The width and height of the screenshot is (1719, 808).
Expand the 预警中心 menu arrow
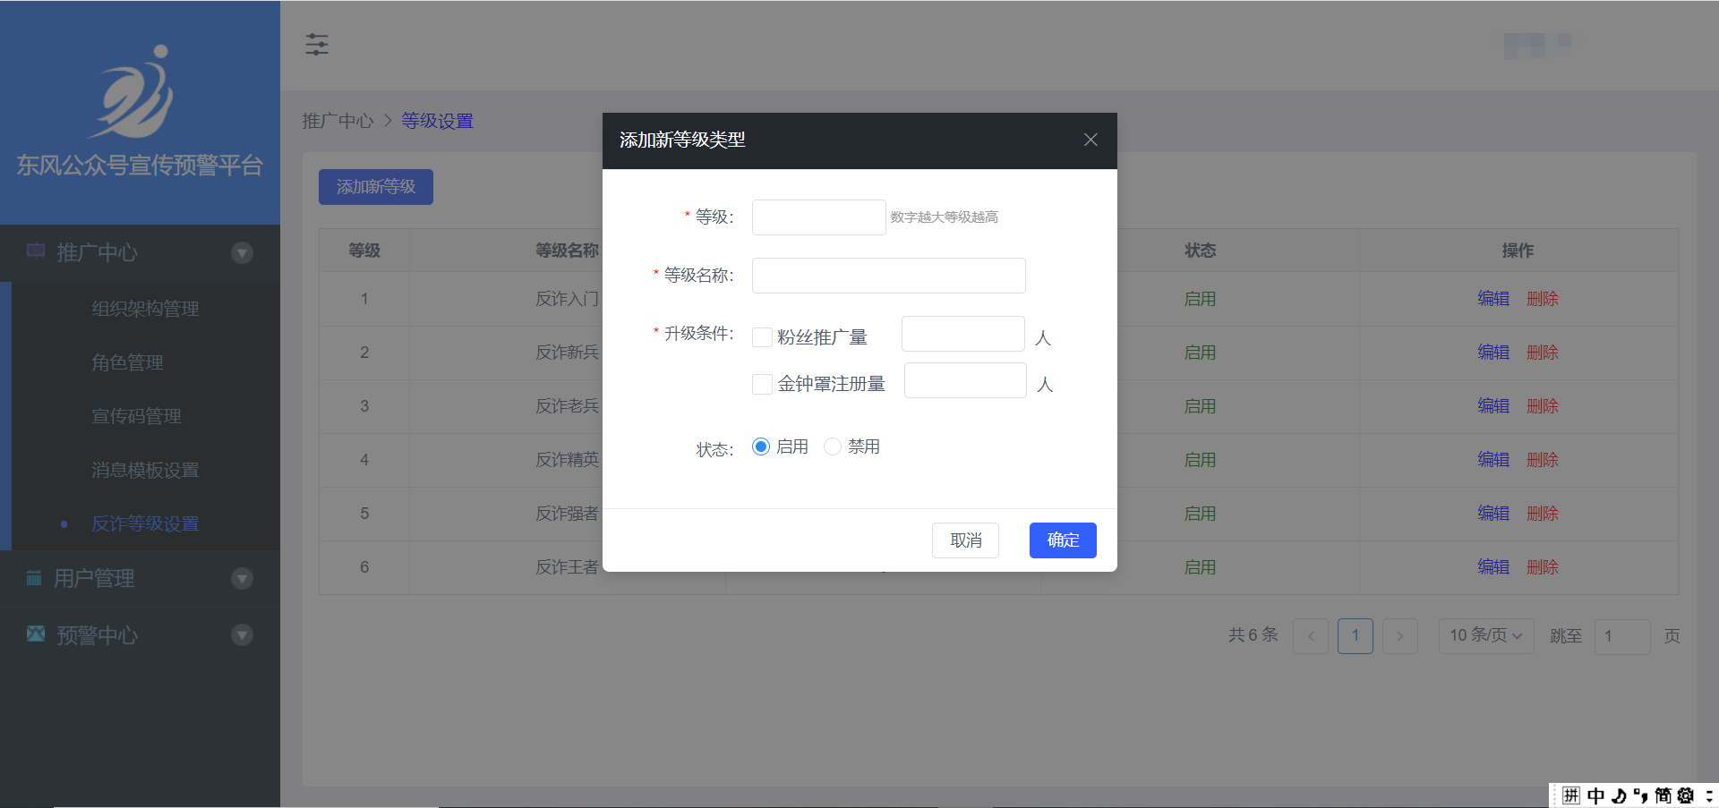(242, 635)
